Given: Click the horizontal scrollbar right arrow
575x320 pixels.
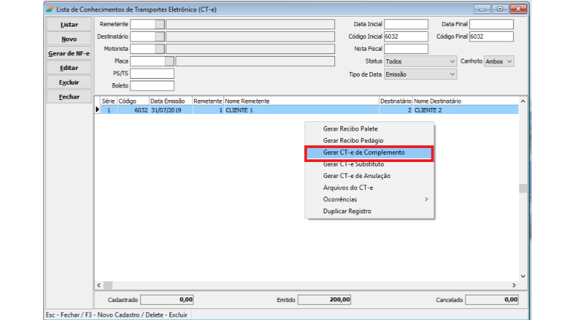Looking at the screenshot, I should (514, 285).
